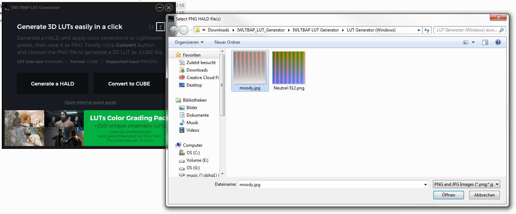Viewport: 516px width, 214px height.
Task: Open the Organisieren menu
Action: [x=189, y=42]
